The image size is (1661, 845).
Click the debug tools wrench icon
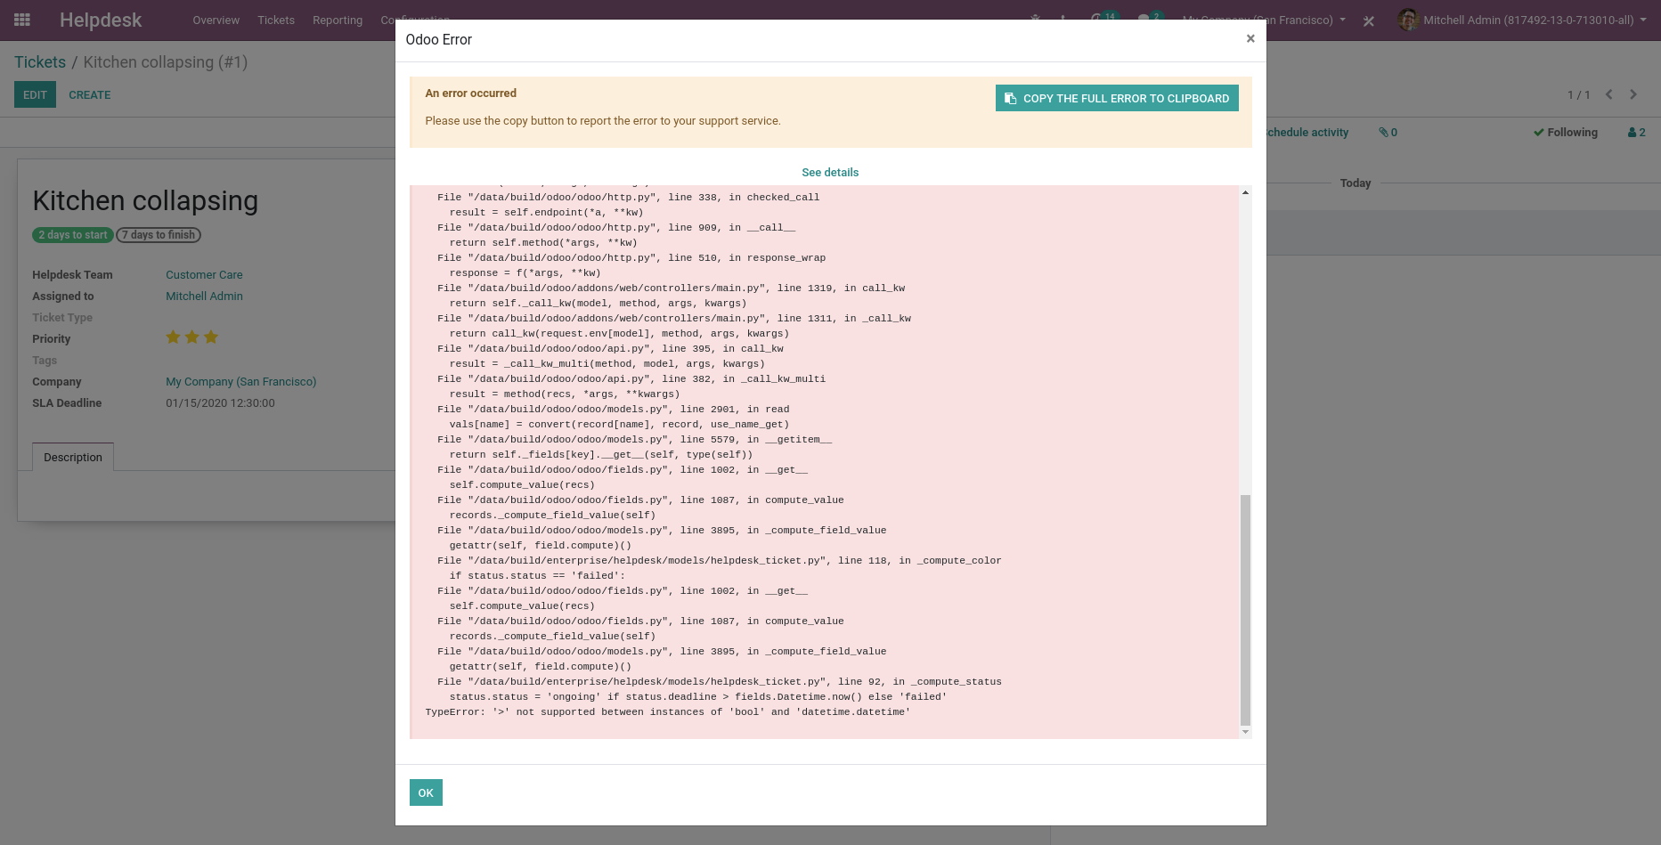point(1369,20)
